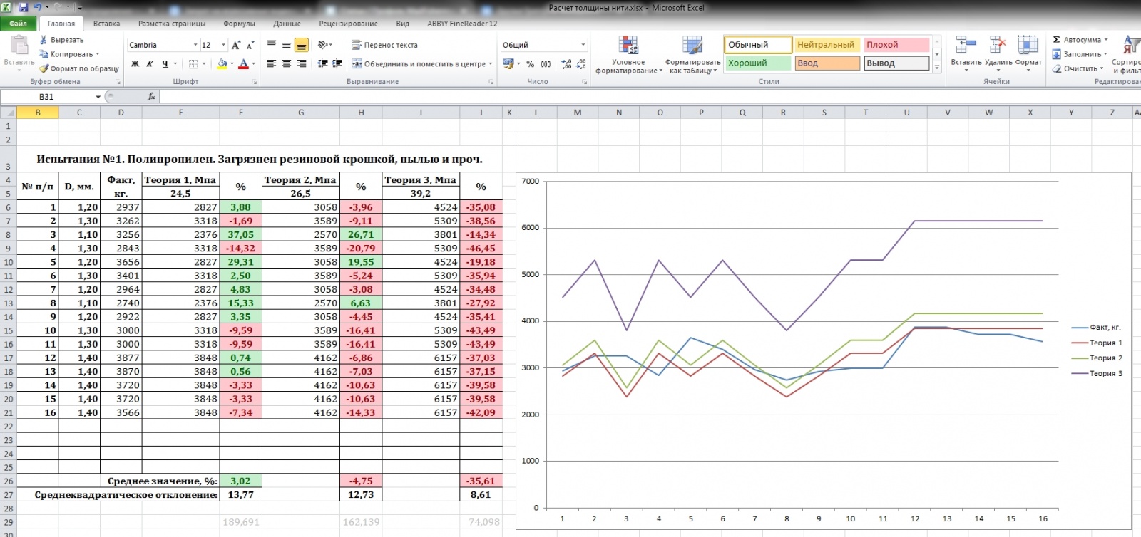Click red font color A
Viewport: 1141px width, 537px height.
(x=243, y=63)
